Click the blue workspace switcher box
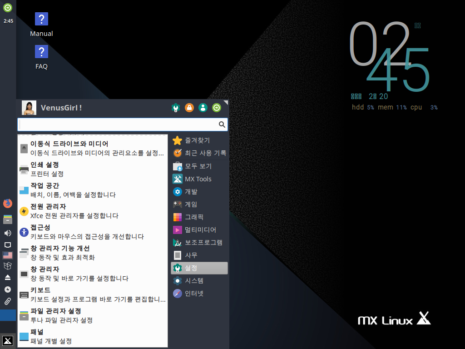The height and width of the screenshot is (349, 465). pyautogui.click(x=8, y=315)
